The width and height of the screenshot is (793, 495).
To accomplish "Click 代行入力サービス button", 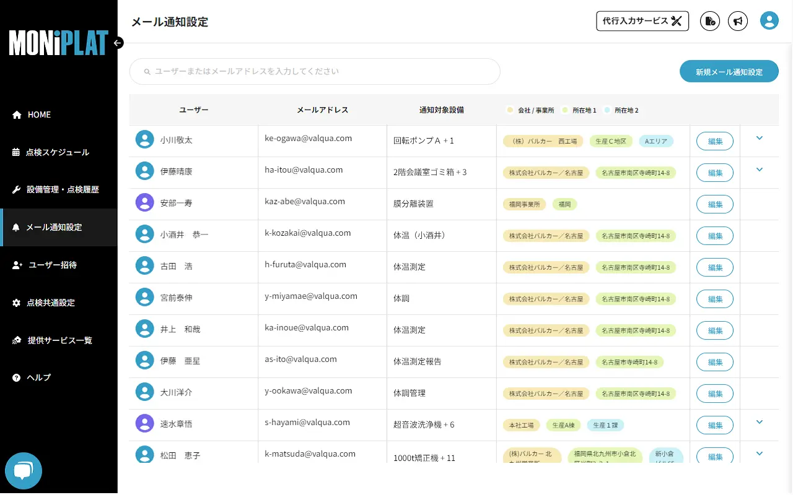I will point(642,21).
